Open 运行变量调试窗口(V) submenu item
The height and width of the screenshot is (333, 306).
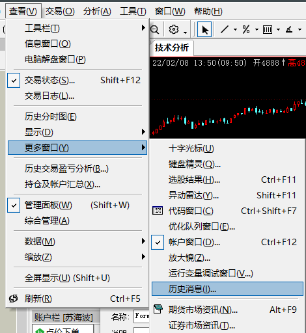pyautogui.click(x=227, y=273)
